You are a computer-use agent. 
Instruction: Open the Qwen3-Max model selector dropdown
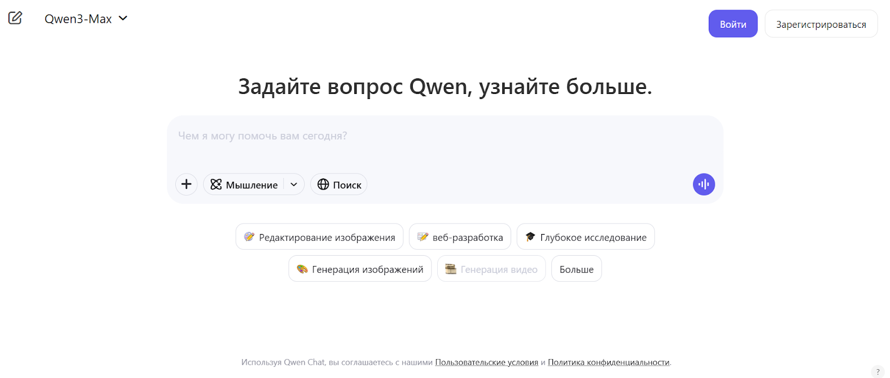[86, 19]
